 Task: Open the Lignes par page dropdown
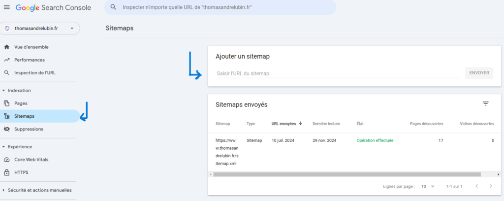(428, 187)
